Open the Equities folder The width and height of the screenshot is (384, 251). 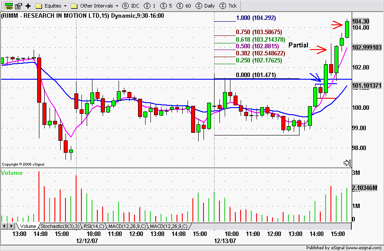tap(48, 6)
